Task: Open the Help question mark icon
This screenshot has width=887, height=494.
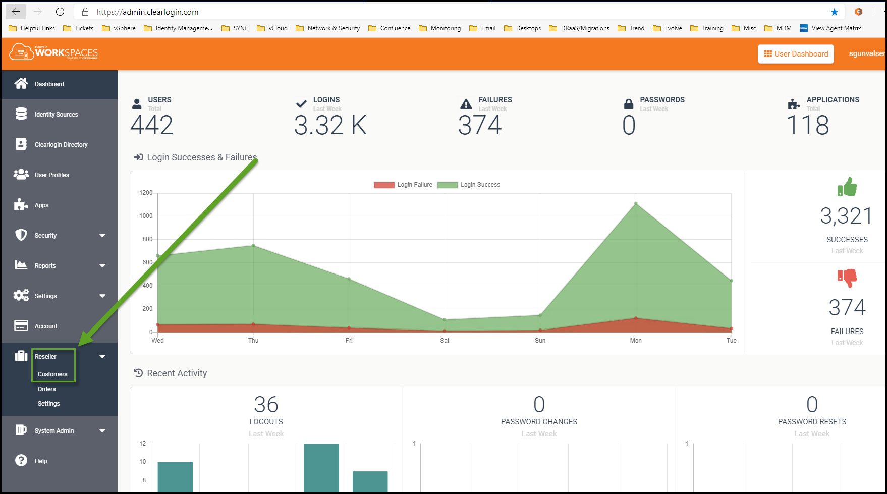Action: 21,461
